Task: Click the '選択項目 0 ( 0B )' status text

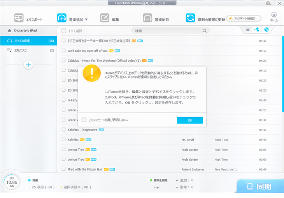Action: pyautogui.click(x=77, y=187)
